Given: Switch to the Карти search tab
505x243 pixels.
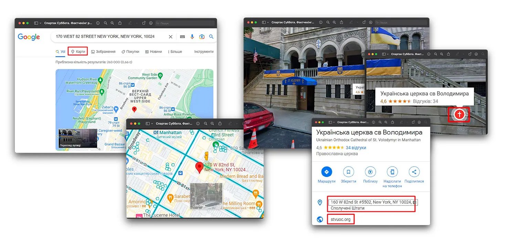Looking at the screenshot, I should 78,52.
